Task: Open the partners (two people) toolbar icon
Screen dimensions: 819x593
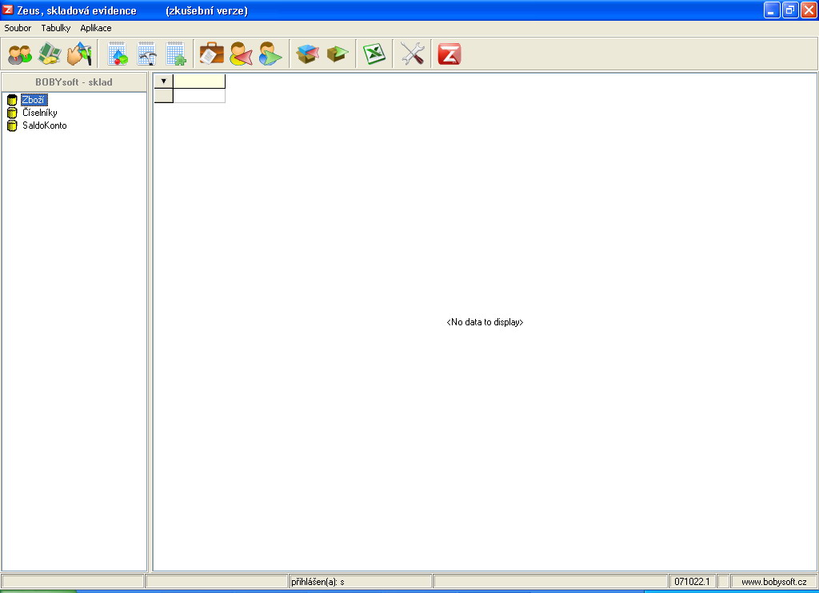Action: (x=20, y=54)
